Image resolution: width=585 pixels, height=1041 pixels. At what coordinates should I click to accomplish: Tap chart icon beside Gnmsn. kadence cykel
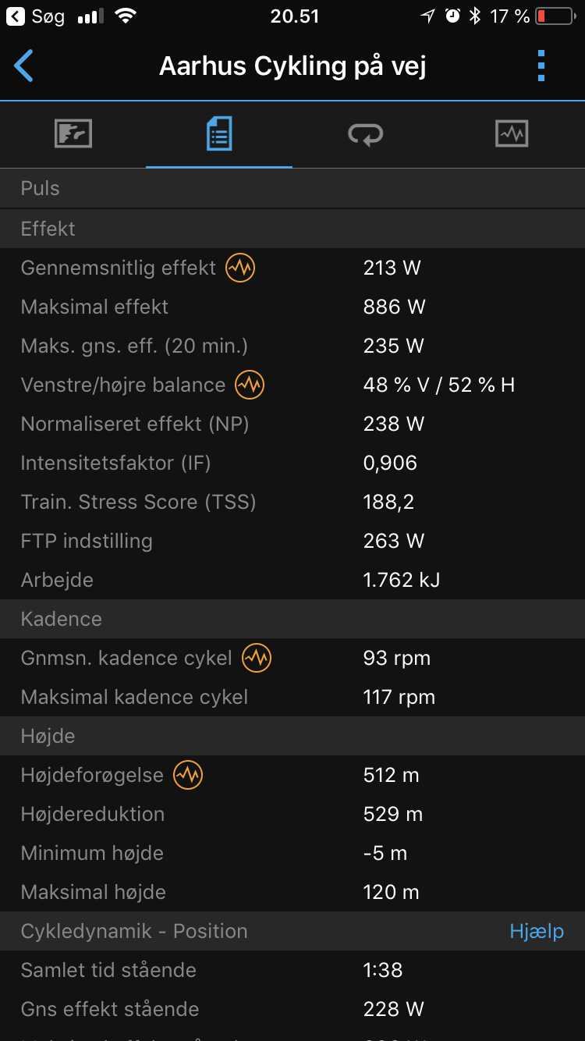coord(257,658)
